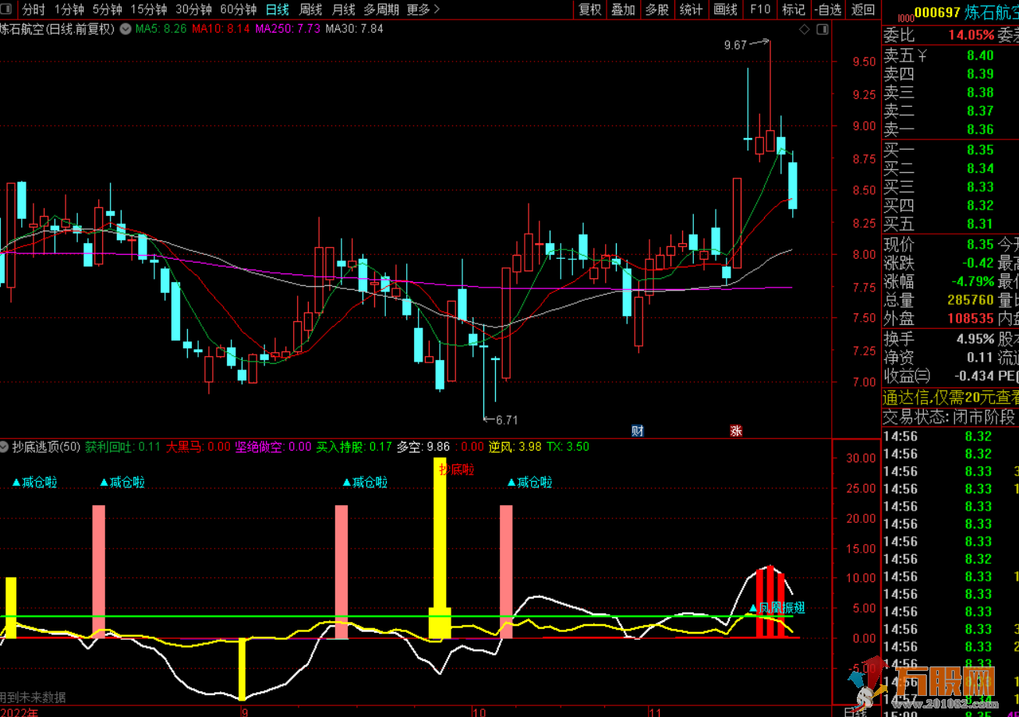This screenshot has width=1019, height=717.
Task: Click the 多空: 9.86 indicator value
Action: (423, 447)
